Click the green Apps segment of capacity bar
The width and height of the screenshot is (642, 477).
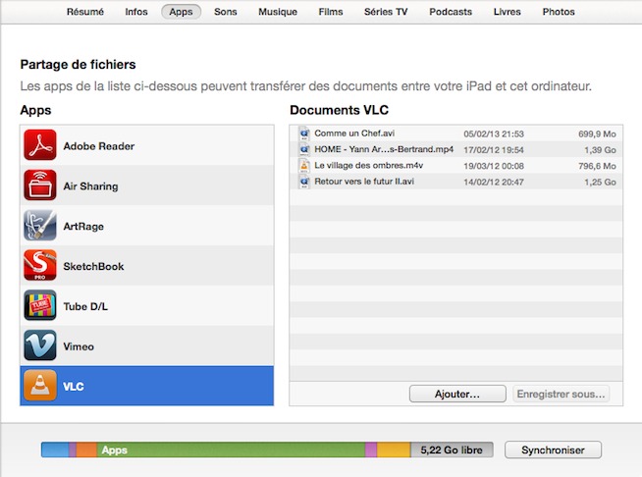coord(231,450)
